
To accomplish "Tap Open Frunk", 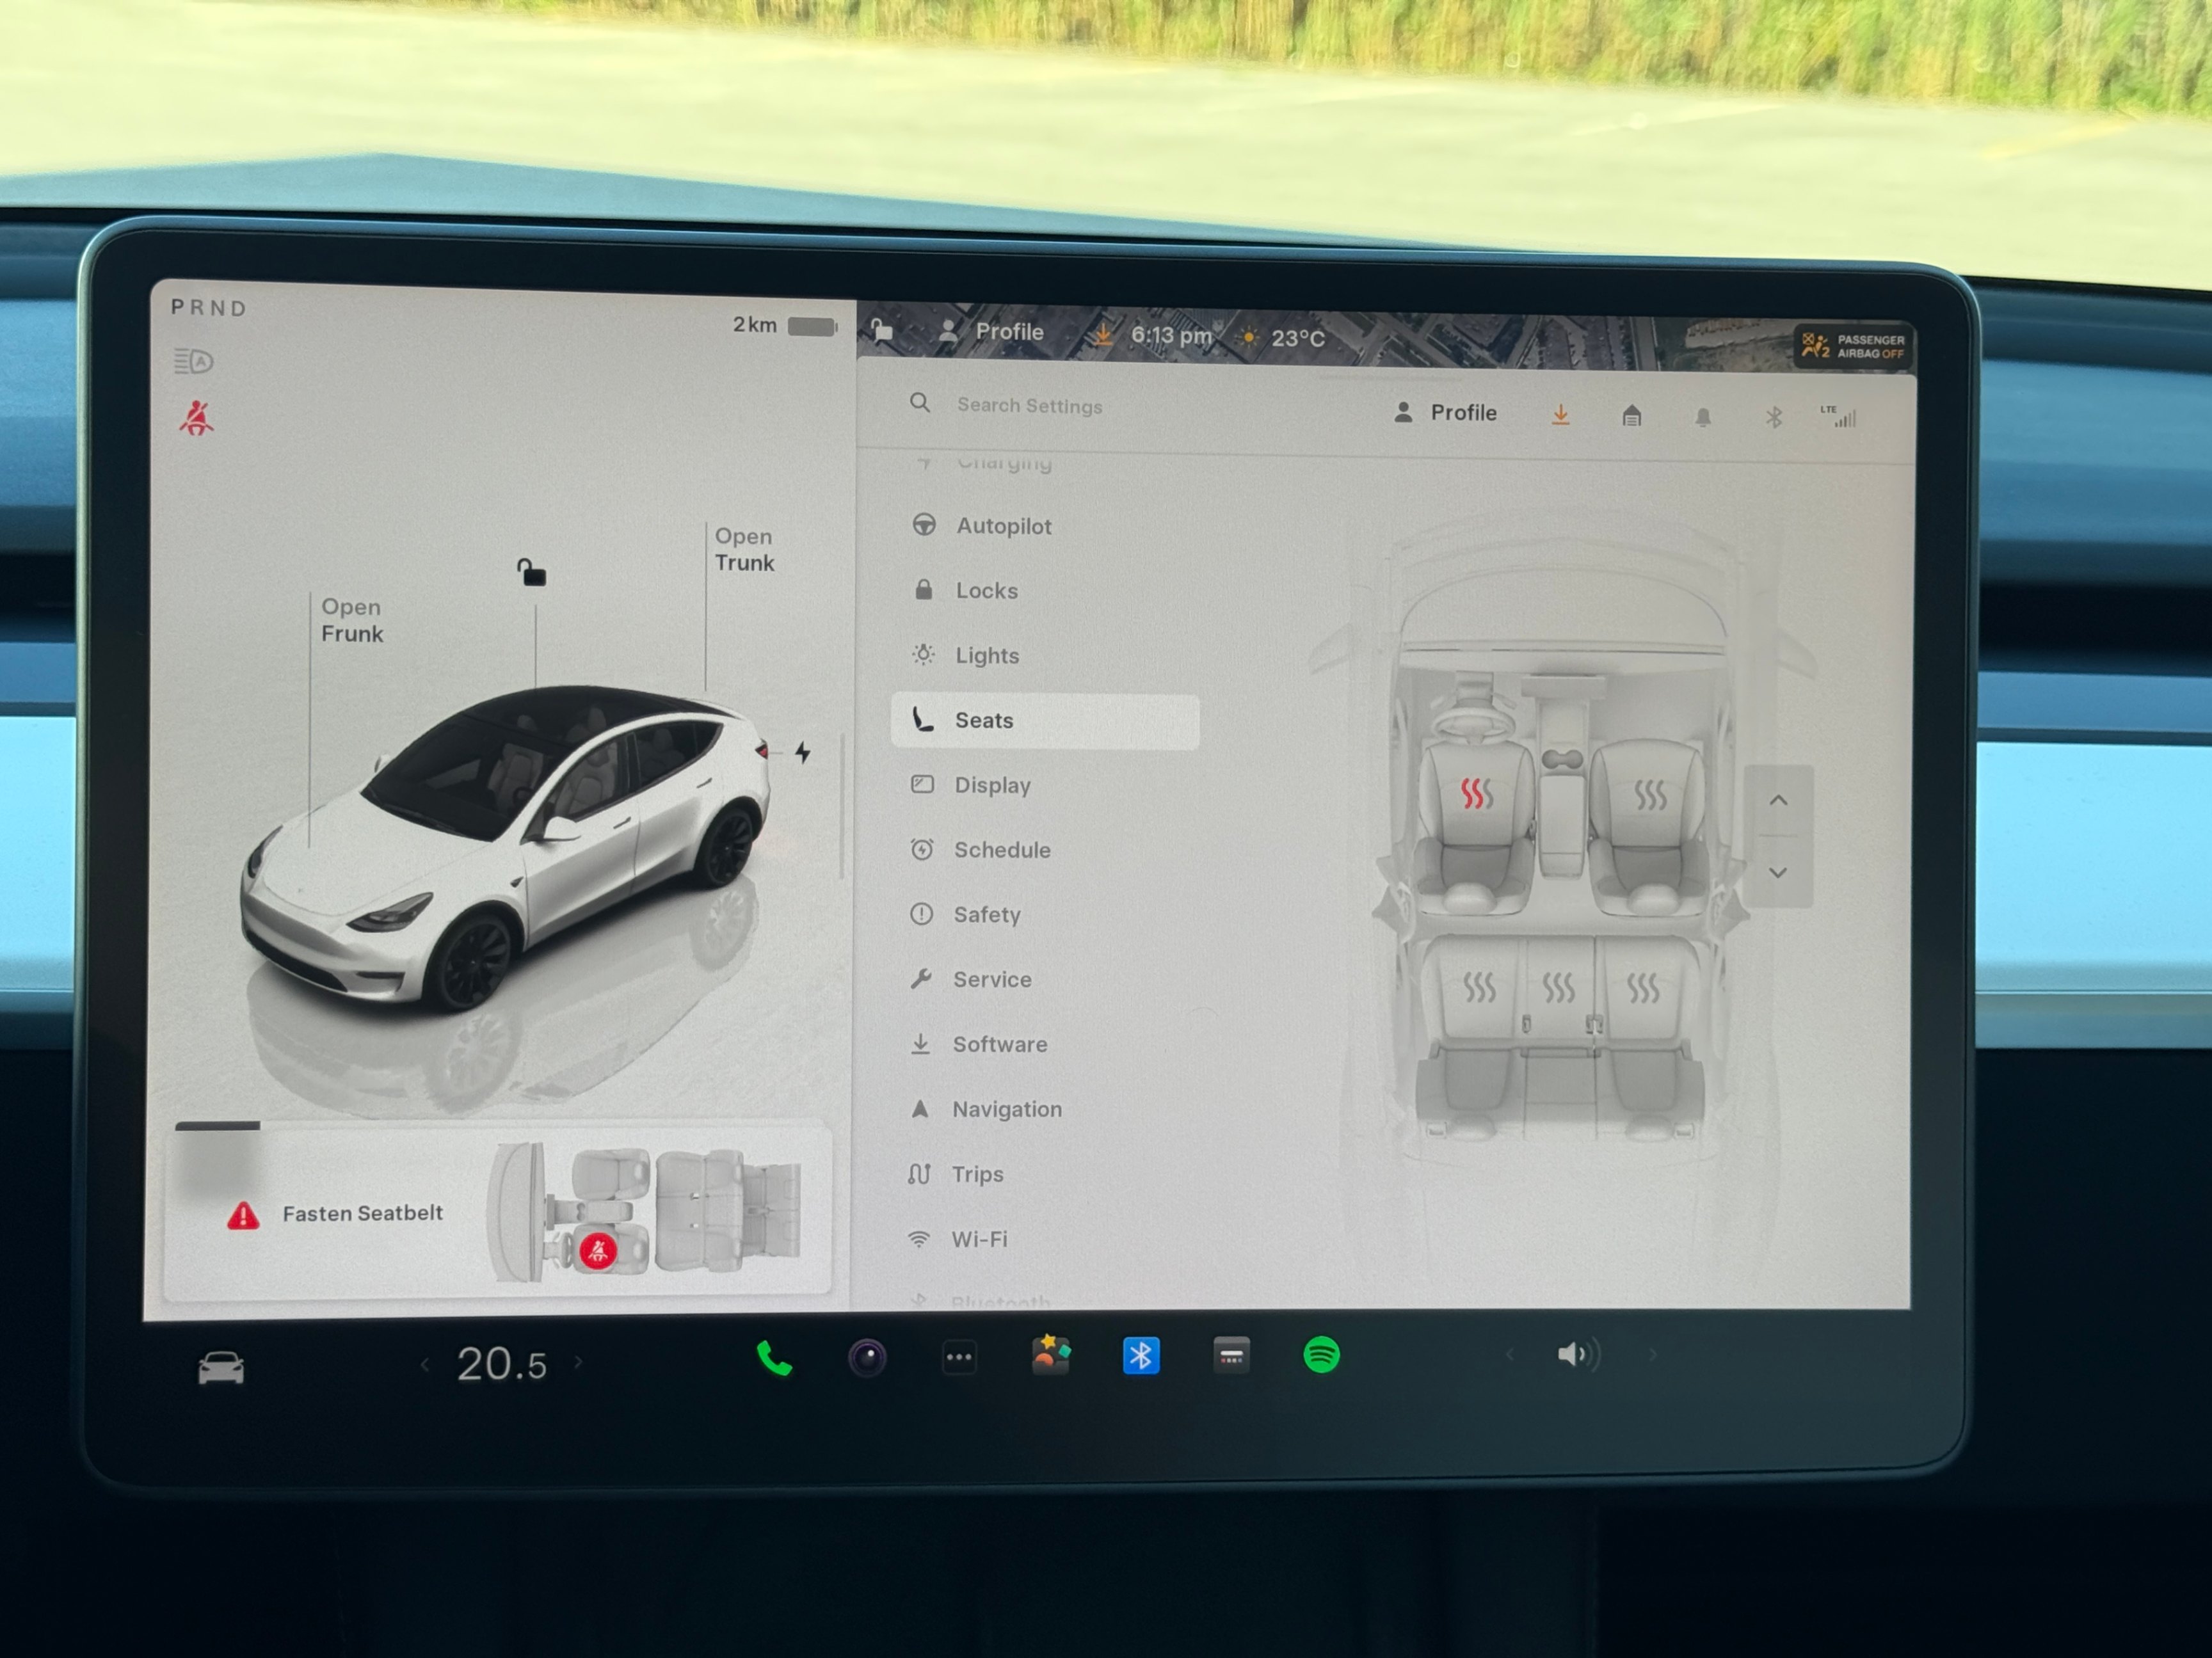I will point(351,620).
